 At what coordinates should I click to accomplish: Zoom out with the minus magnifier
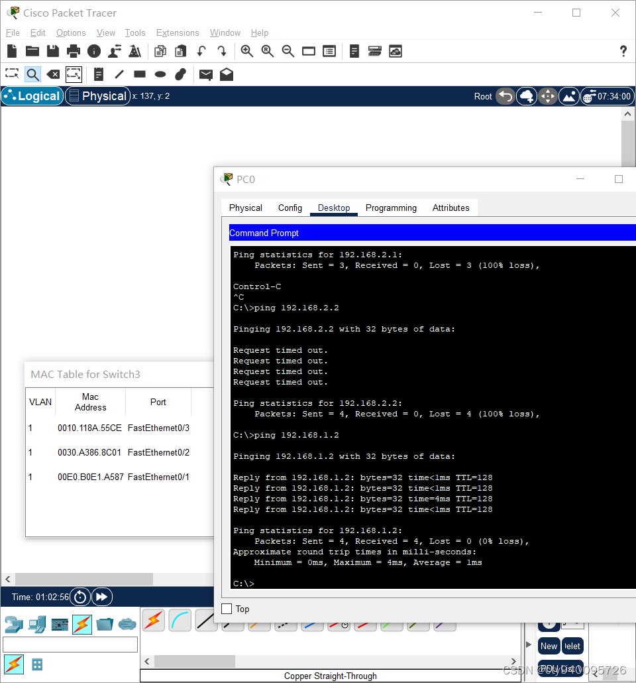pos(288,52)
